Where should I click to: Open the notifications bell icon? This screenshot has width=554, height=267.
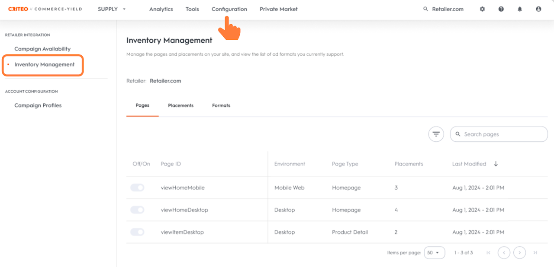tap(520, 9)
